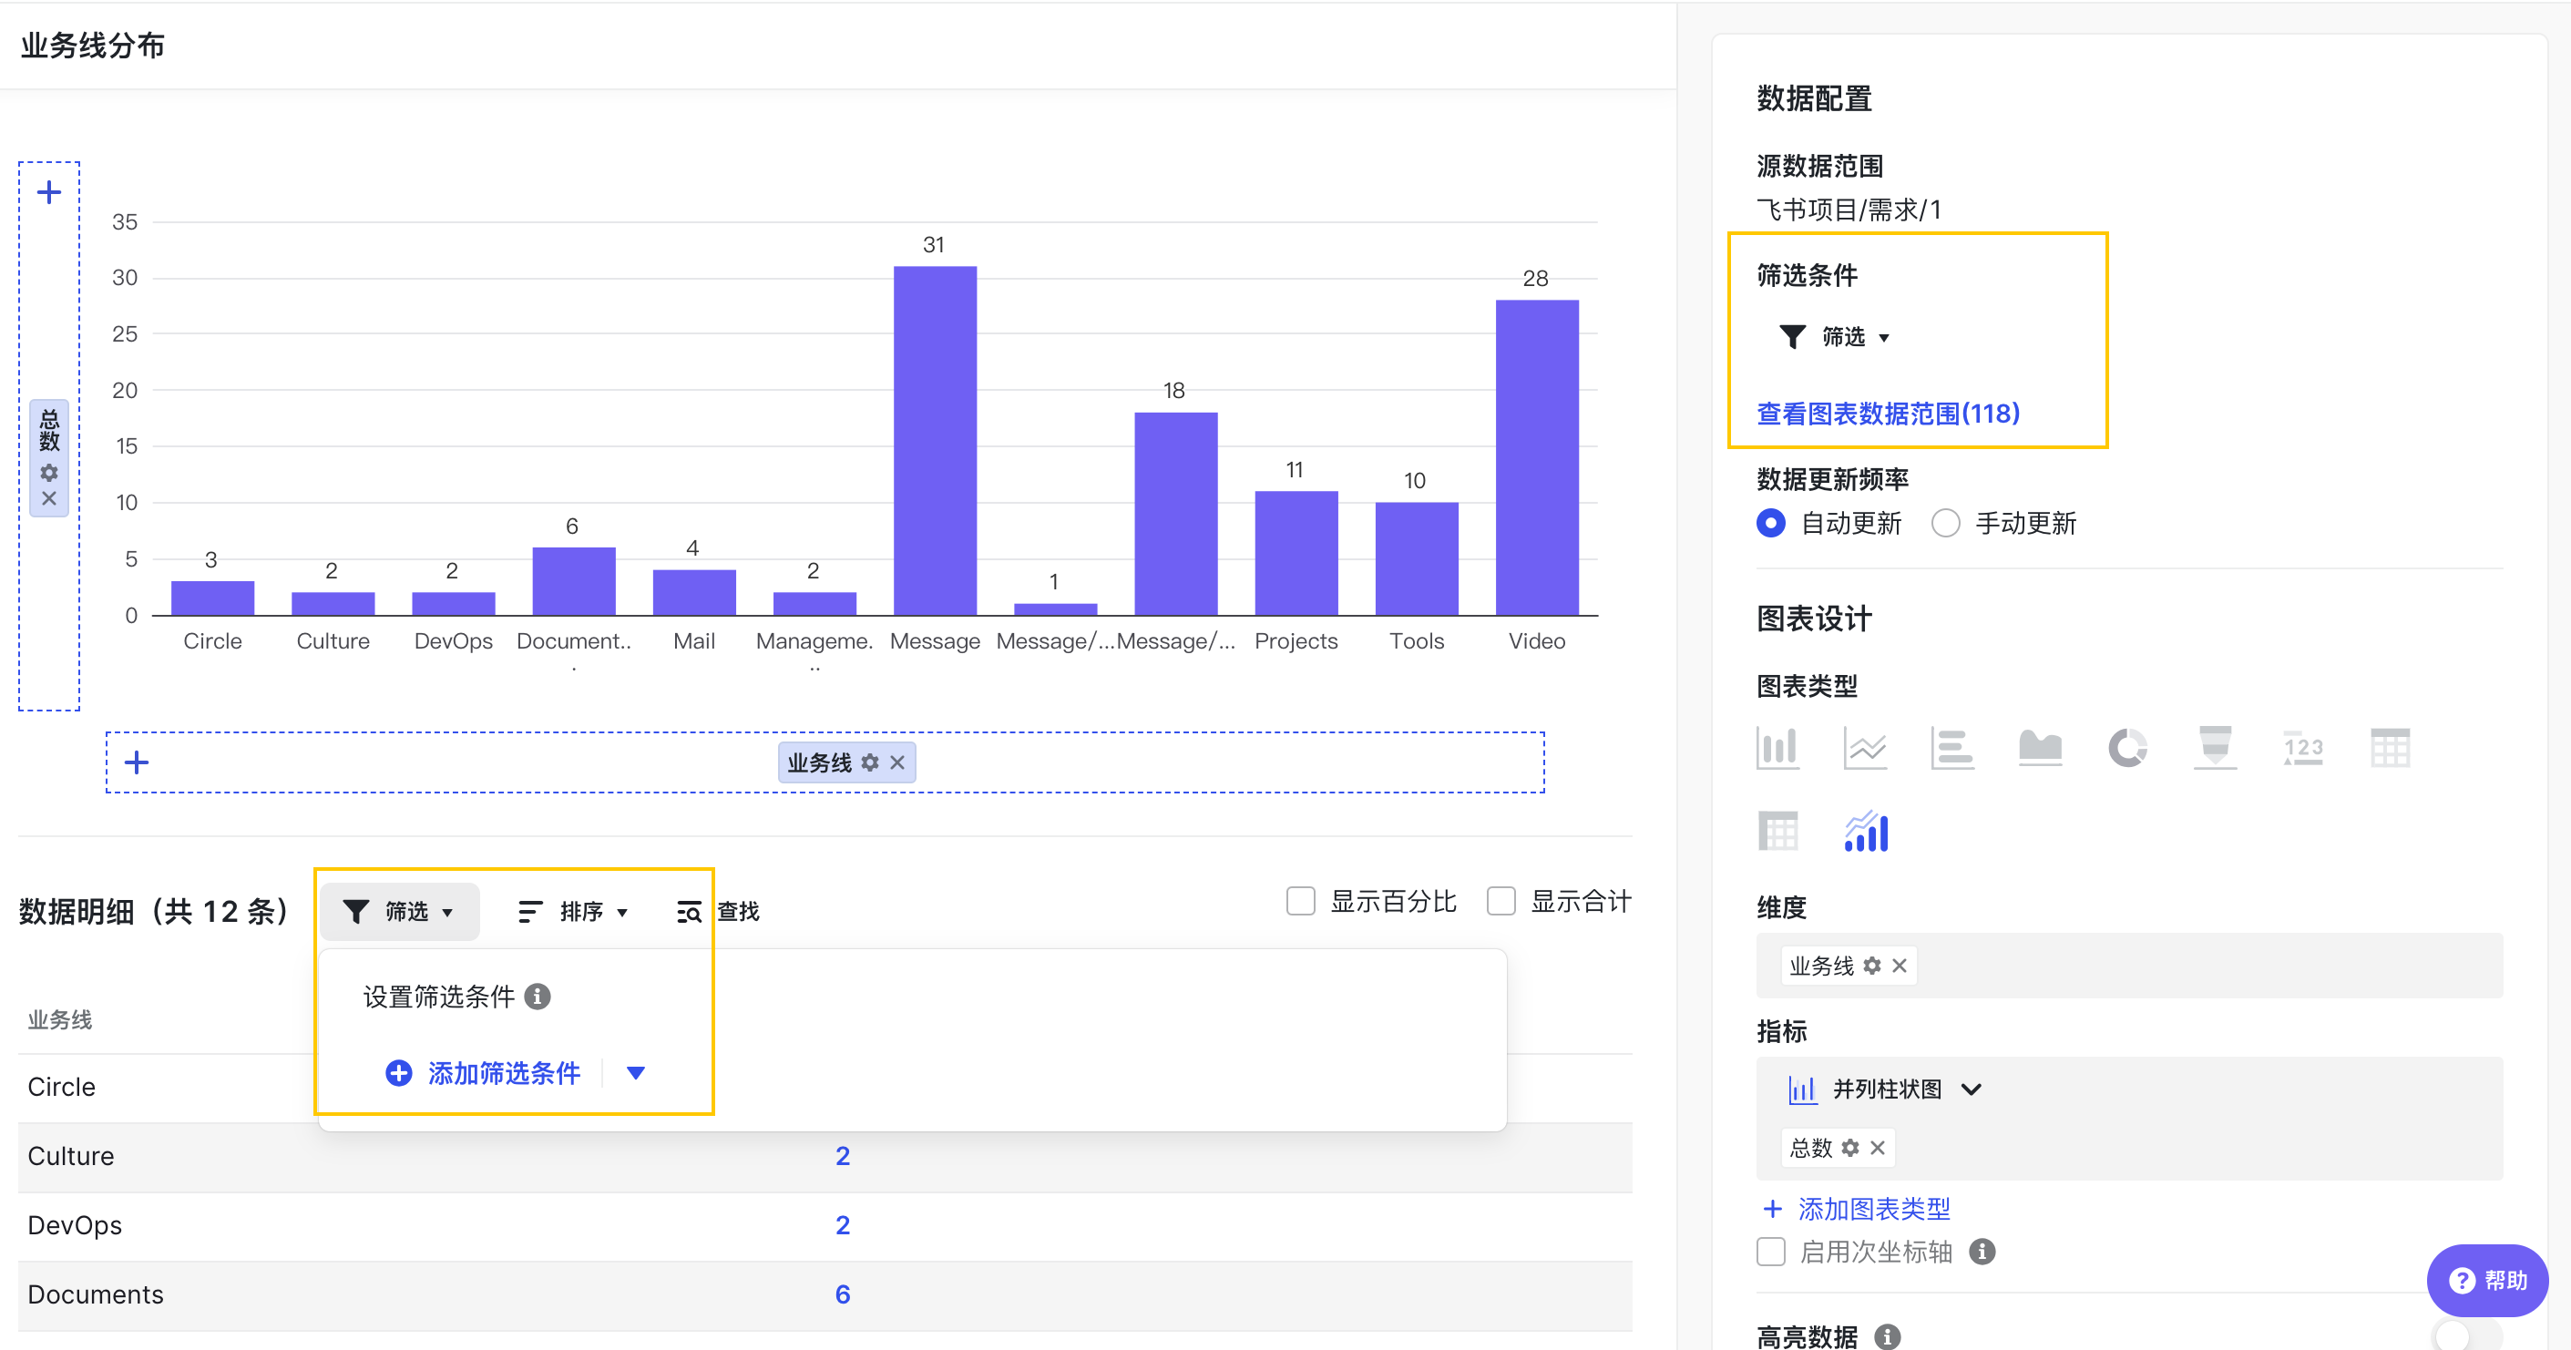Image resolution: width=2571 pixels, height=1350 pixels.
Task: Click the Tools bar labeled 10
Action: (1418, 558)
